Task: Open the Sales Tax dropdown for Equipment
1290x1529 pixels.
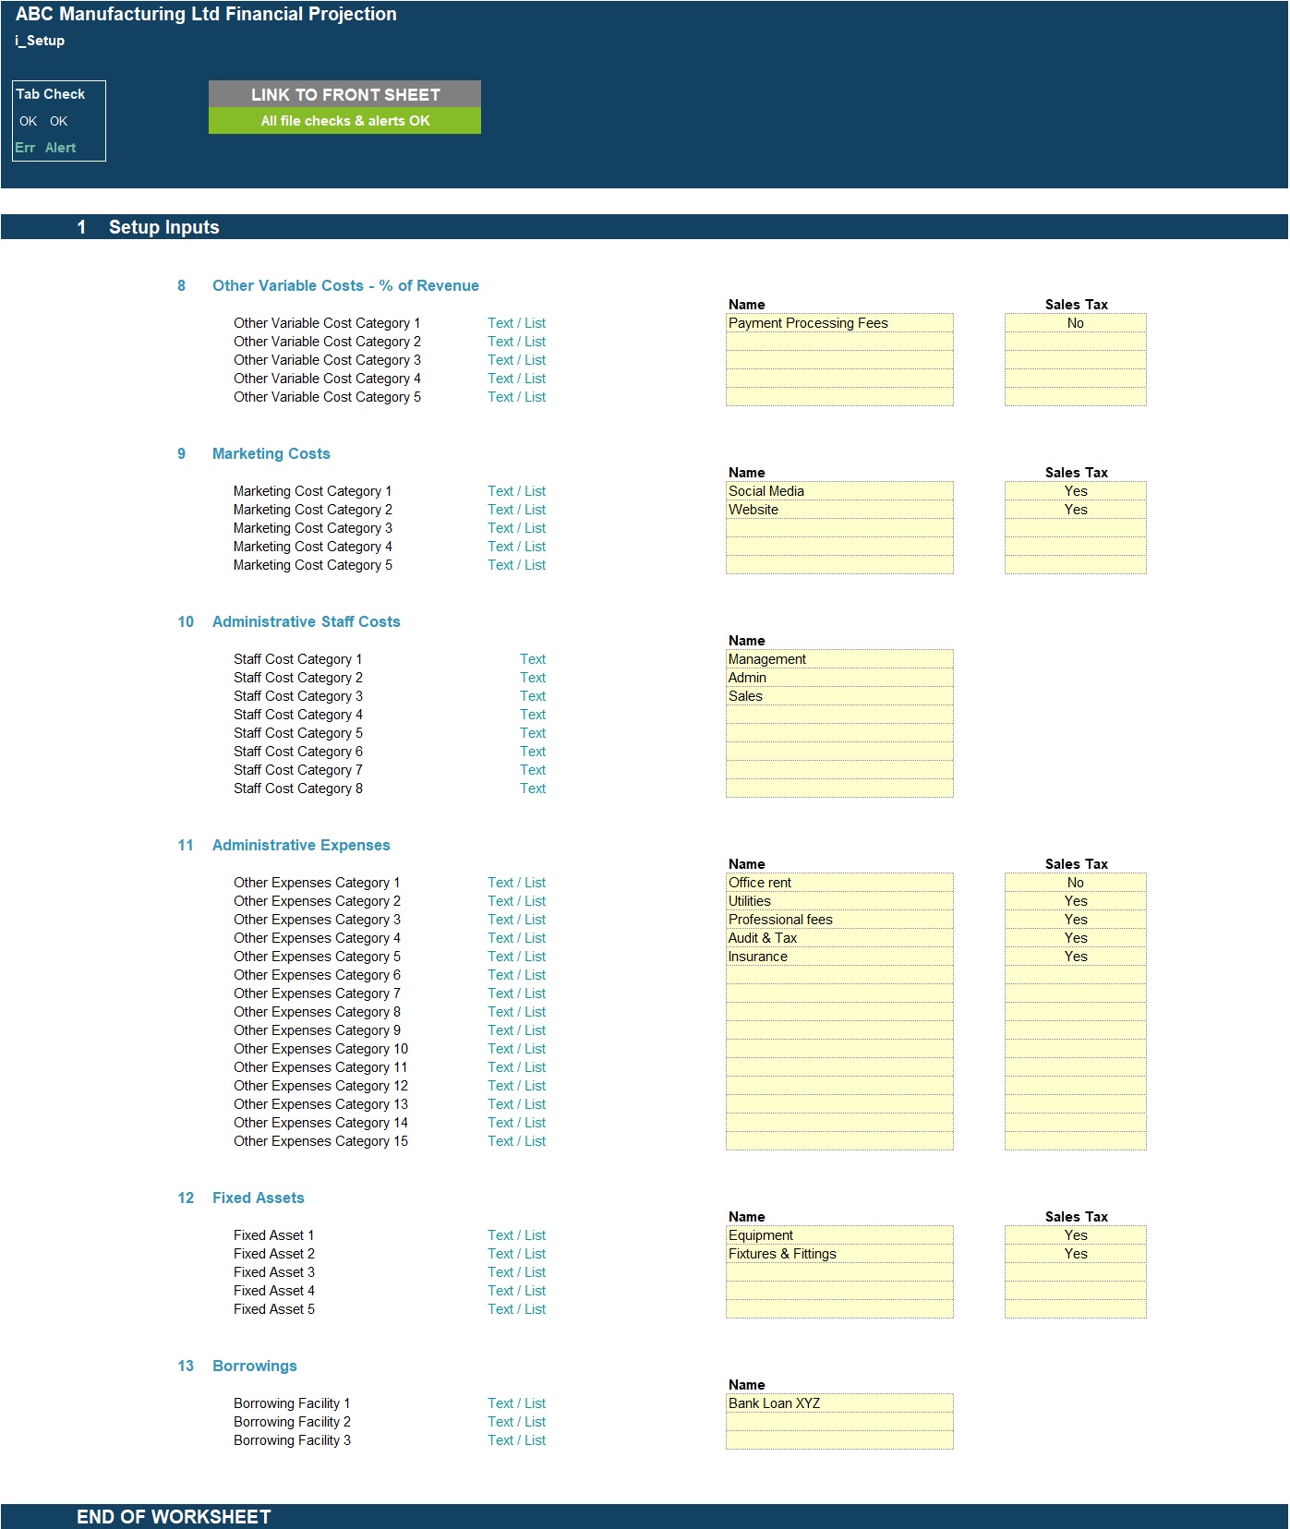Action: coord(1076,1235)
